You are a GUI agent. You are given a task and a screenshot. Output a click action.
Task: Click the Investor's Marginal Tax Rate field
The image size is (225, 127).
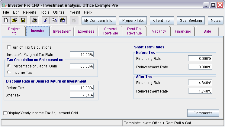pyautogui.click(x=82, y=55)
